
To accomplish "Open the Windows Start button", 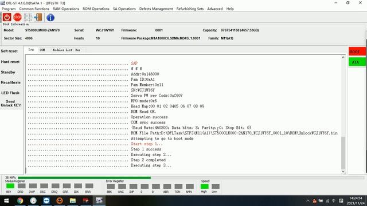I will 6,201.
